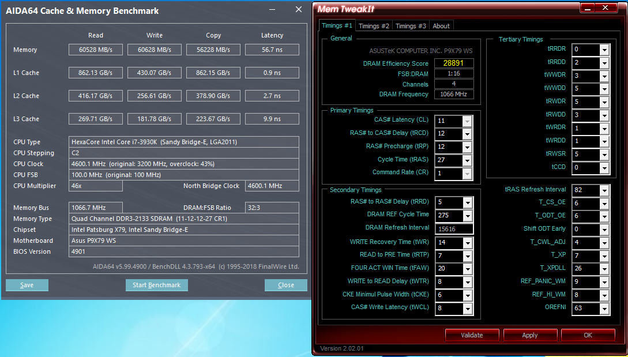Screen dimensions: 628x357
Task: Select the Memory Copy 56228 MB/s cell
Action: click(213, 50)
